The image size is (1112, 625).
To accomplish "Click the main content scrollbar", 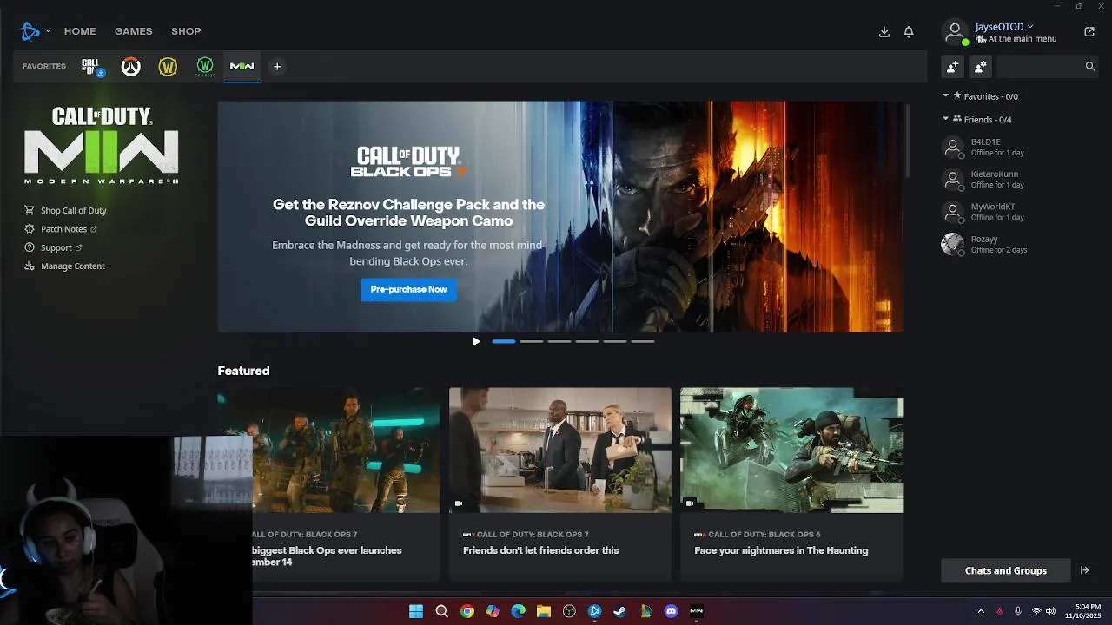I will [x=909, y=143].
